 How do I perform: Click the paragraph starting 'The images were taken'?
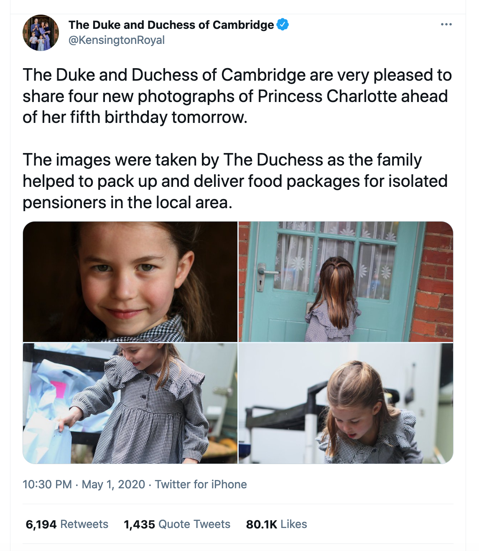click(235, 181)
